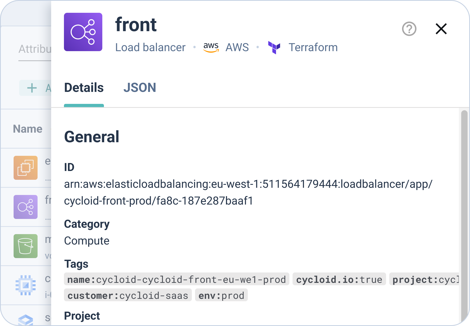Select the green S3 bucket row icon

tap(26, 246)
